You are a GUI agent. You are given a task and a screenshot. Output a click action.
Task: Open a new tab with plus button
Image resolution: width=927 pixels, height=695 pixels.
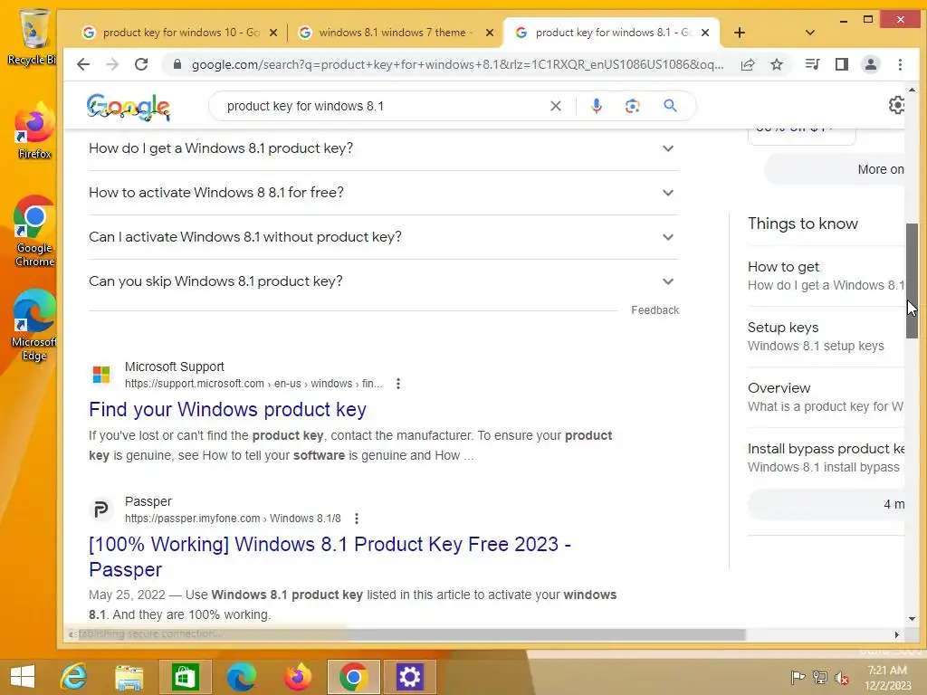tap(740, 33)
